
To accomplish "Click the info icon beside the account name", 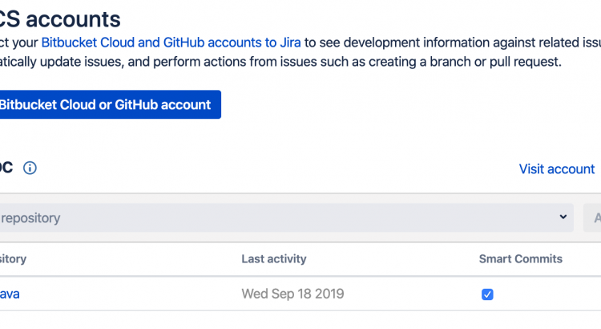I will point(30,169).
